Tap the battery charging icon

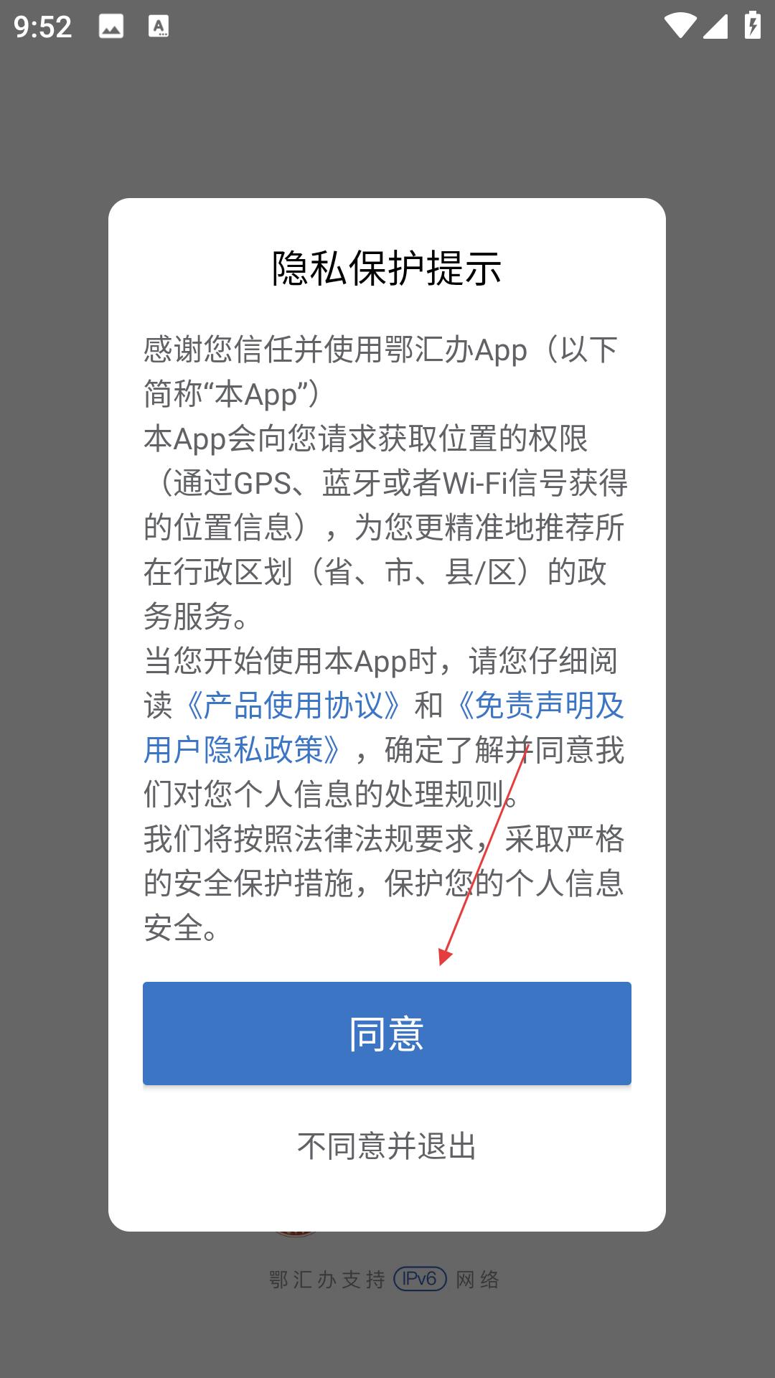(x=752, y=25)
